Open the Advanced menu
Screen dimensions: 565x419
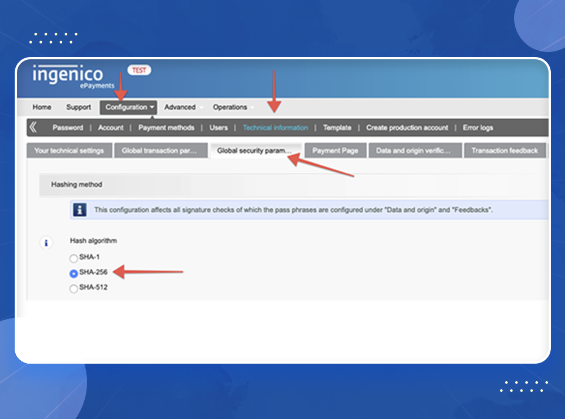pos(180,107)
